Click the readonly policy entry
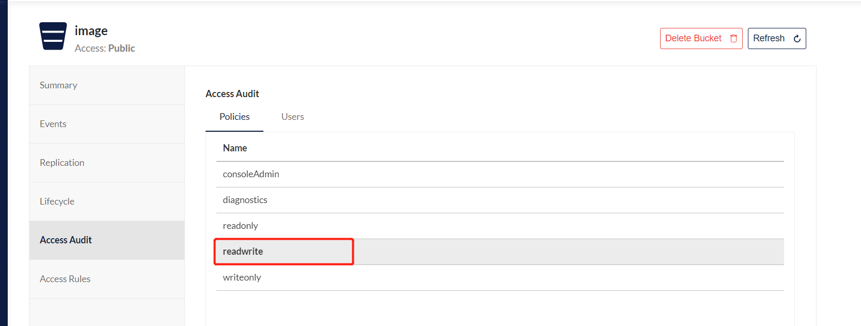Image resolution: width=861 pixels, height=326 pixels. 240,226
